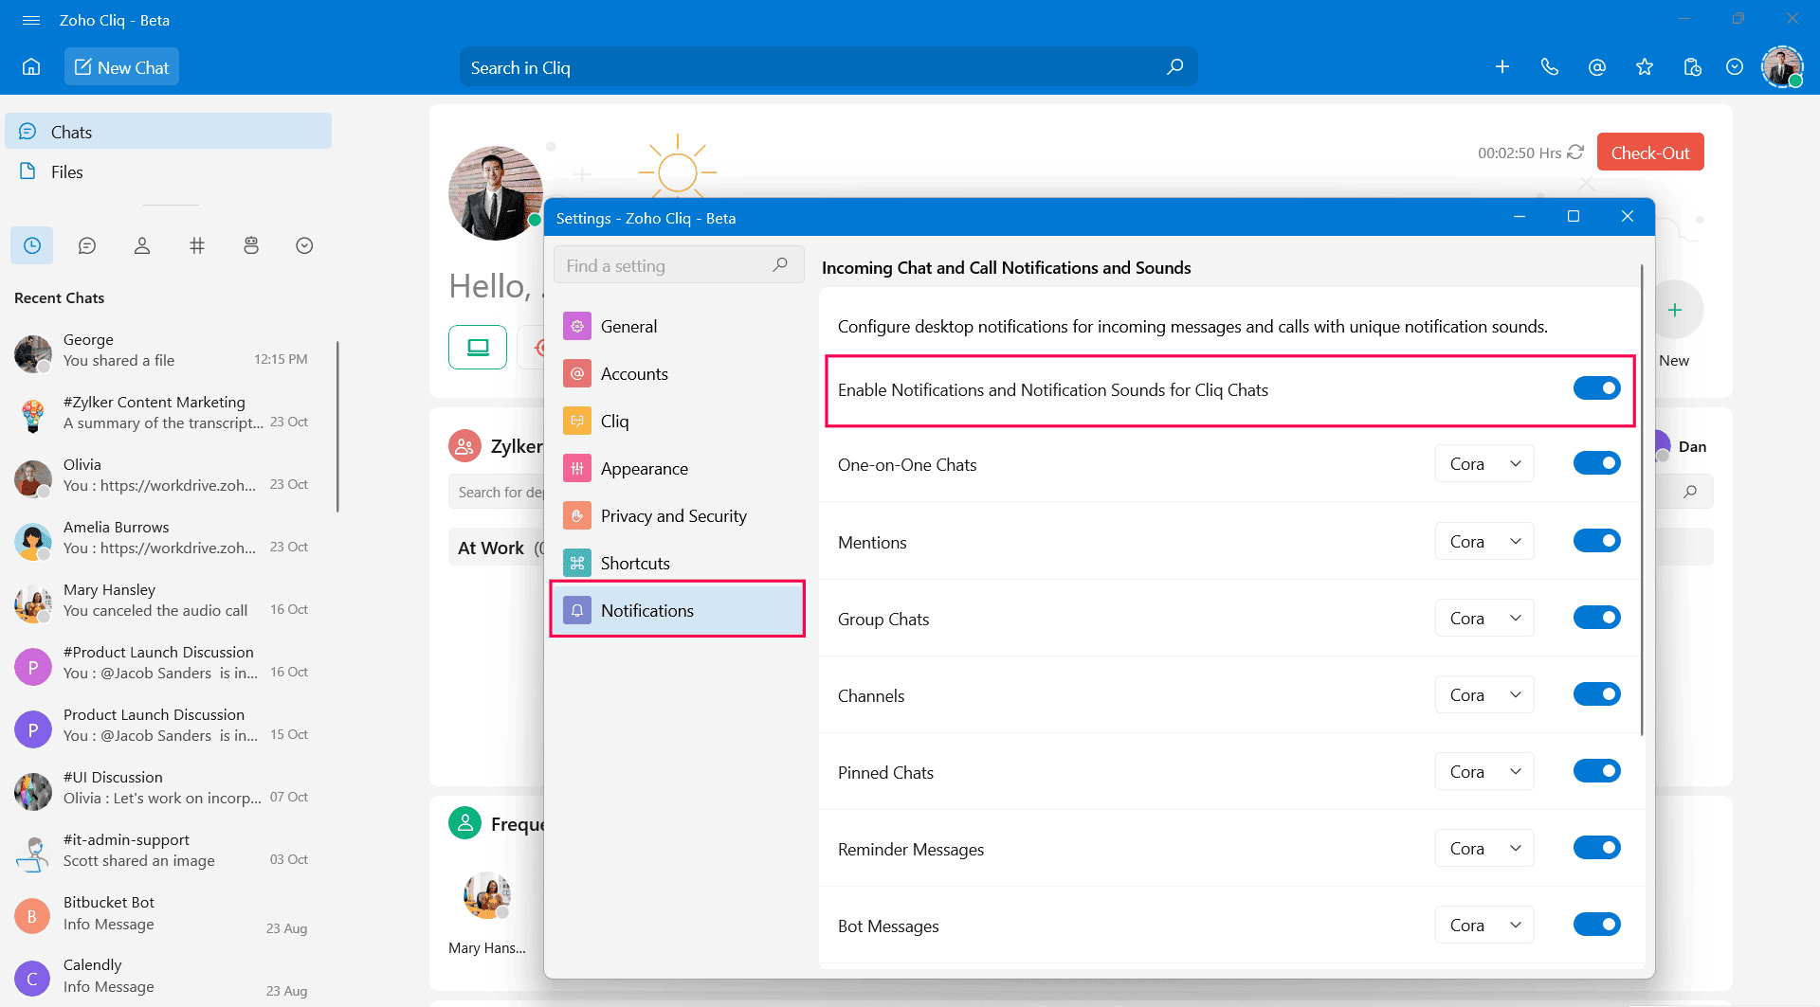Open Privacy and Security settings

673,516
